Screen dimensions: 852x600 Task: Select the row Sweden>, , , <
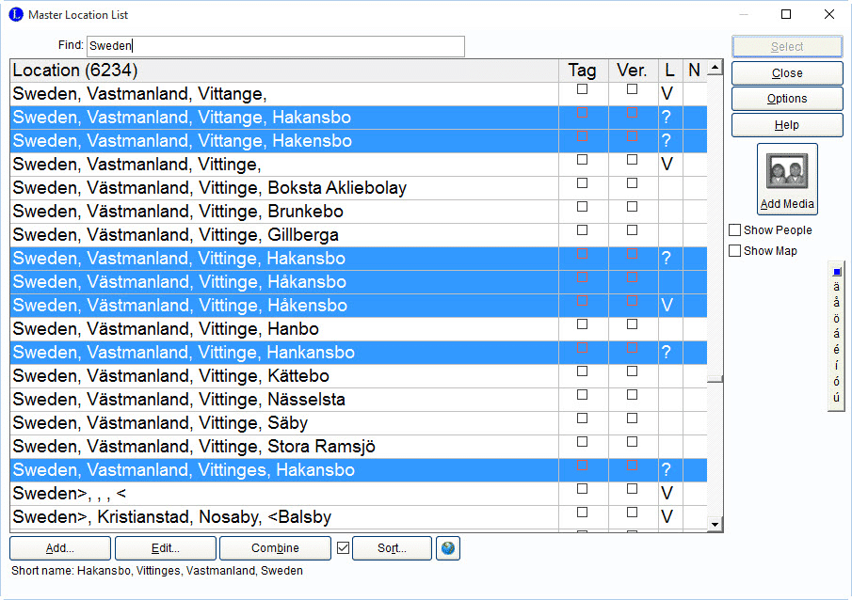point(359,493)
